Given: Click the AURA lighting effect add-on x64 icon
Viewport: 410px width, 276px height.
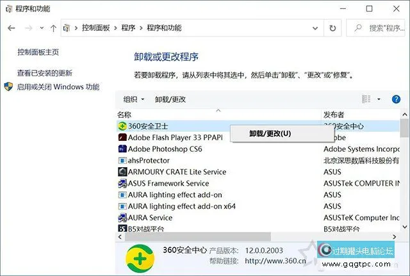Looking at the screenshot, I should (x=122, y=206).
